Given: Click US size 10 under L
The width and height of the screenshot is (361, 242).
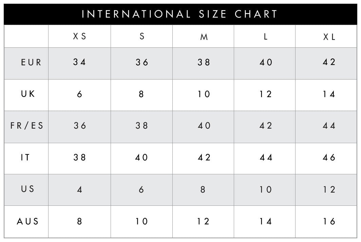Looking at the screenshot, I should (266, 190).
